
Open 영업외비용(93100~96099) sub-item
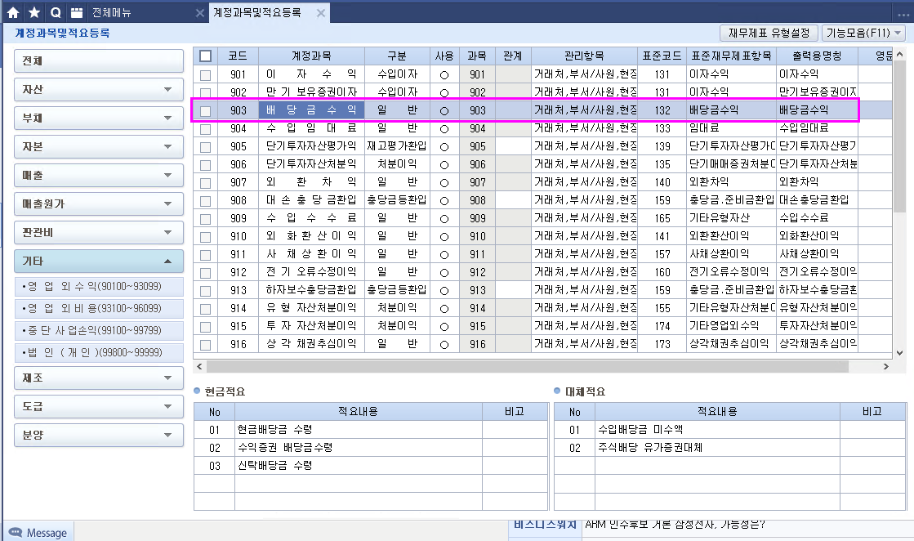coord(99,308)
